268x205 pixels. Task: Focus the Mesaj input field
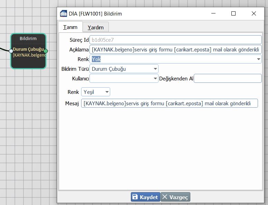tap(169, 104)
